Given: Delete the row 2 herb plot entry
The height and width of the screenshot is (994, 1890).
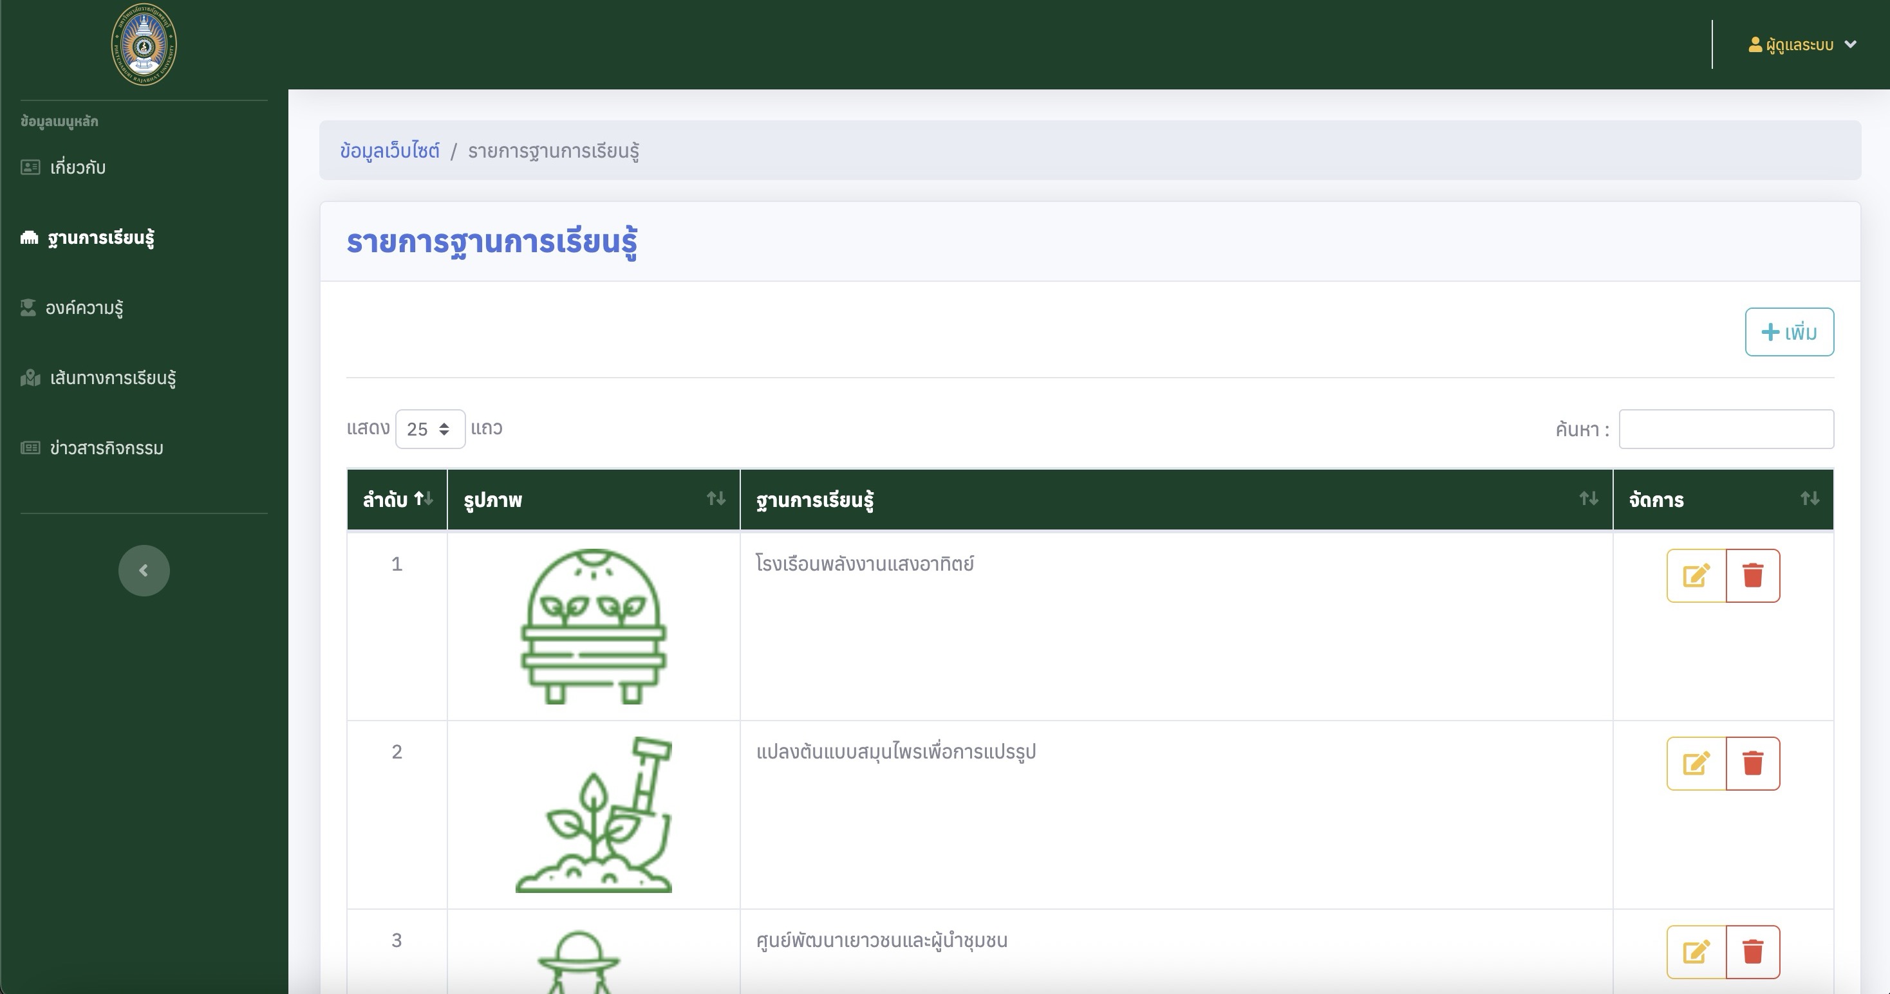Looking at the screenshot, I should click(x=1752, y=763).
